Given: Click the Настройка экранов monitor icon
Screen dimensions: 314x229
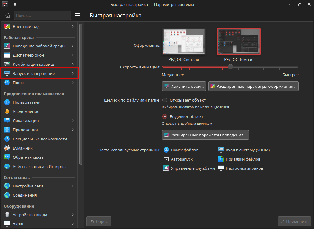Looking at the screenshot, I should click(221, 168).
